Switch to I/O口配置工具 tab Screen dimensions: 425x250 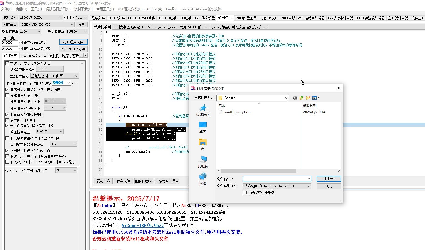click(x=246, y=18)
